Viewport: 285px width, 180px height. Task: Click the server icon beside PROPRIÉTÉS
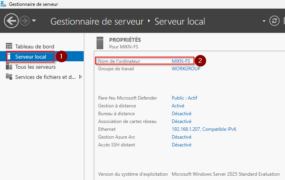(100, 43)
